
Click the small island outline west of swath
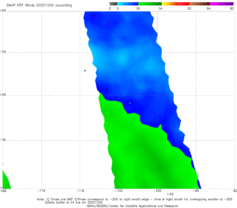[85, 70]
